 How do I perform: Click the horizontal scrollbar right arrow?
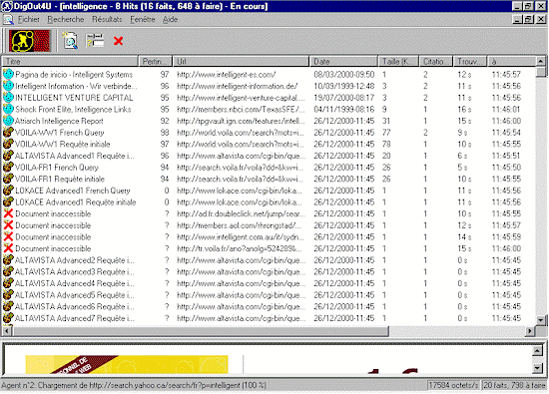[530, 331]
